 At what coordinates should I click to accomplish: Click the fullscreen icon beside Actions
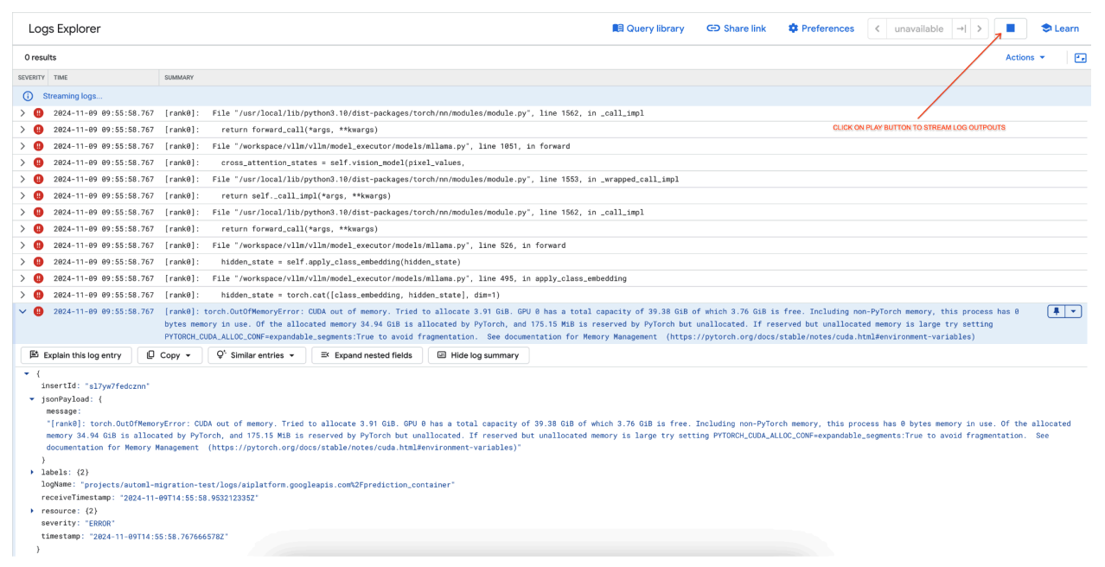1080,58
